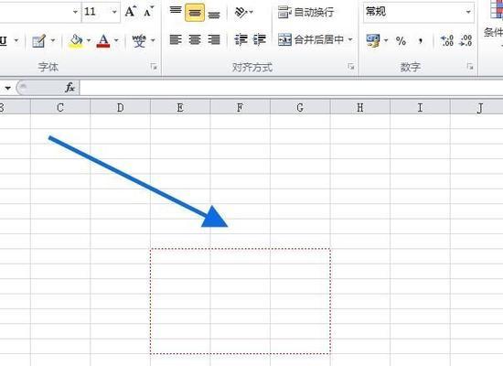This screenshot has width=503, height=366.
Task: Toggle center horizontal text alignment
Action: (195, 40)
